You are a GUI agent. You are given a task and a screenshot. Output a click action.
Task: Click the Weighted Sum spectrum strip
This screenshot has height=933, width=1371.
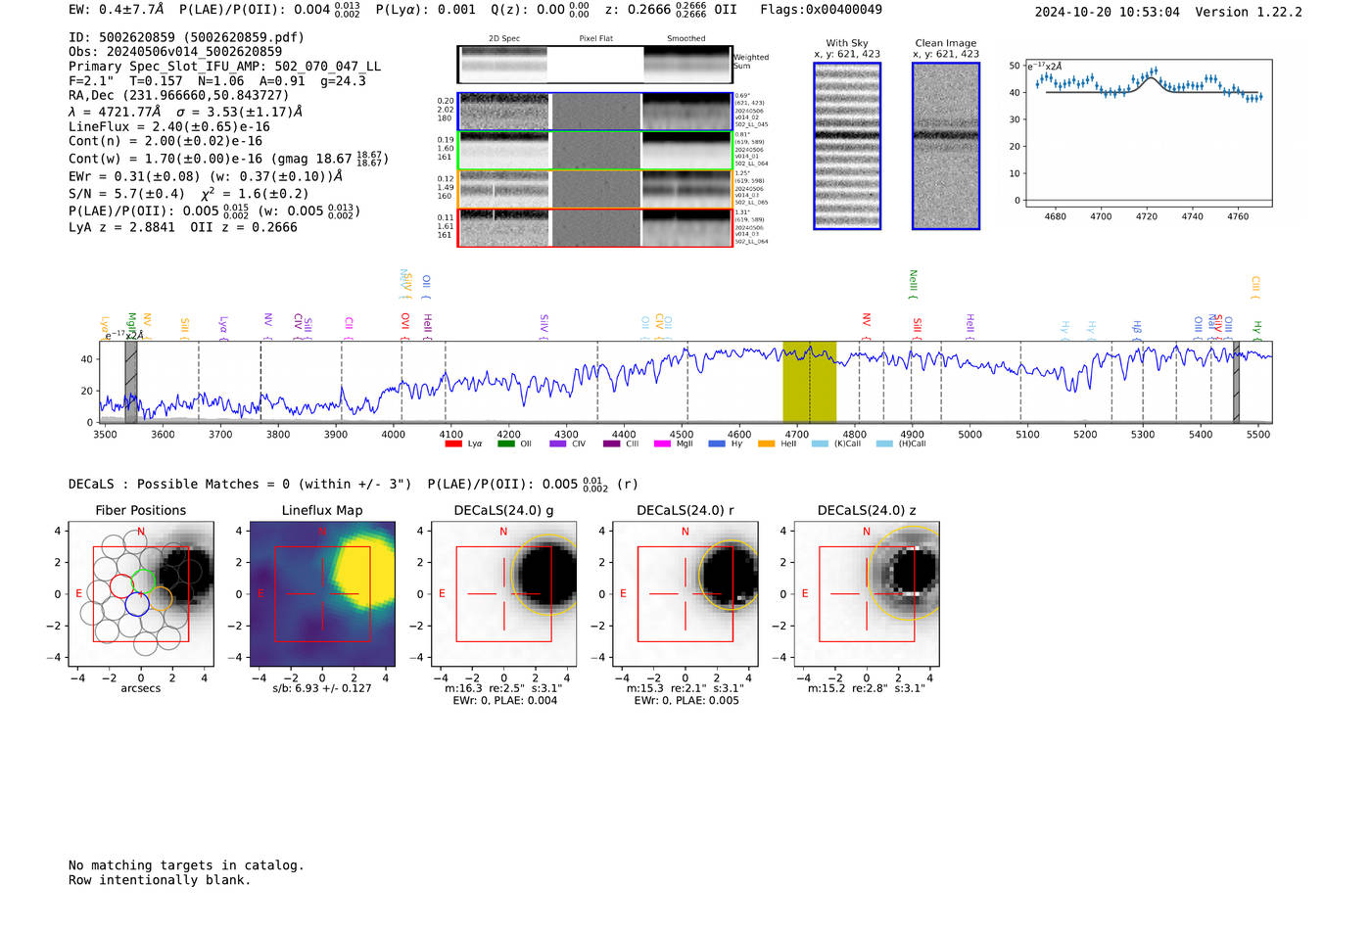595,65
